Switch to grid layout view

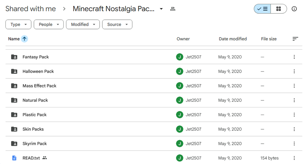[x=278, y=9]
